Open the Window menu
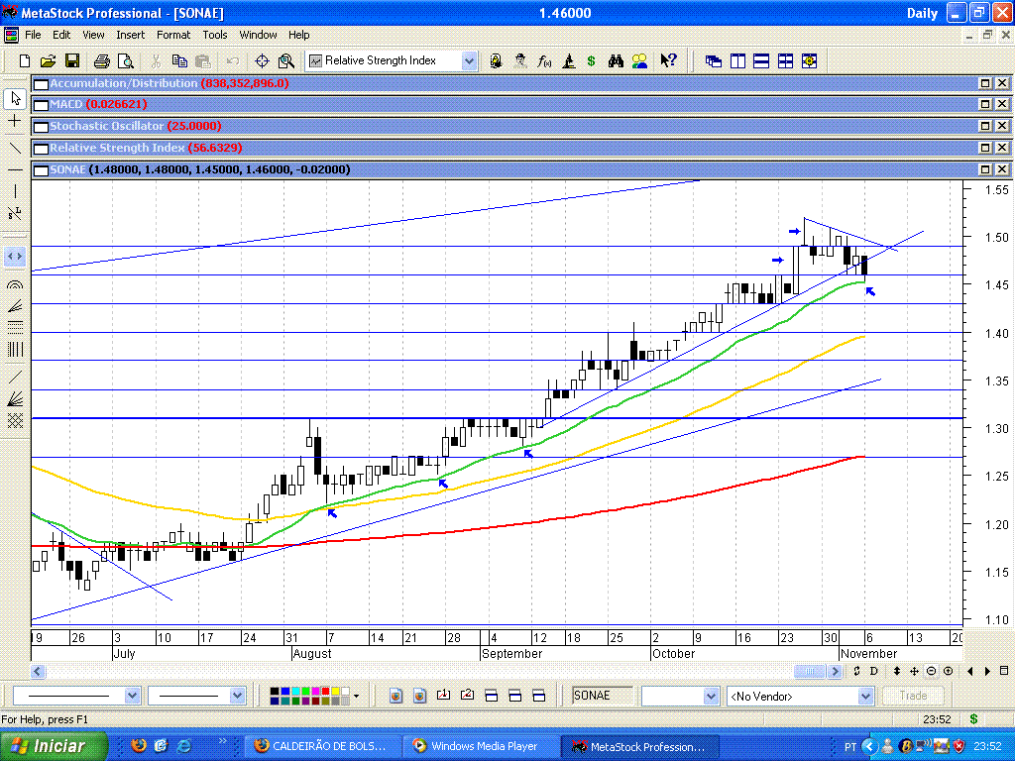Viewport: 1016px width, 761px height. click(258, 35)
